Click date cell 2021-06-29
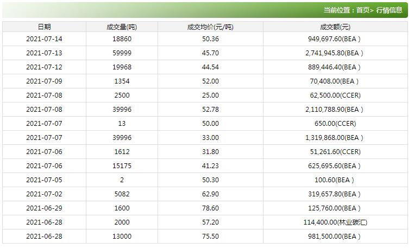 click(x=44, y=208)
